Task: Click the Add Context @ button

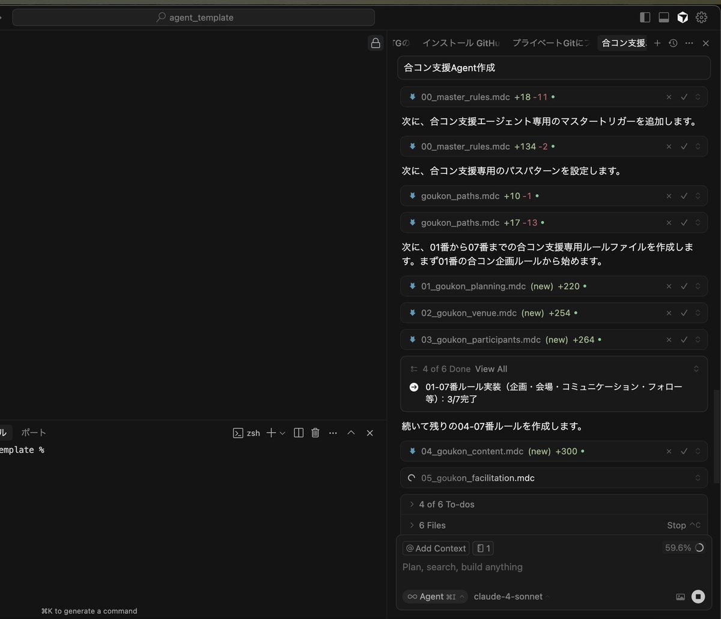Action: (x=436, y=547)
